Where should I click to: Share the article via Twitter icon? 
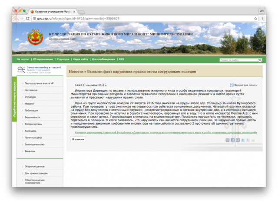click(243, 140)
